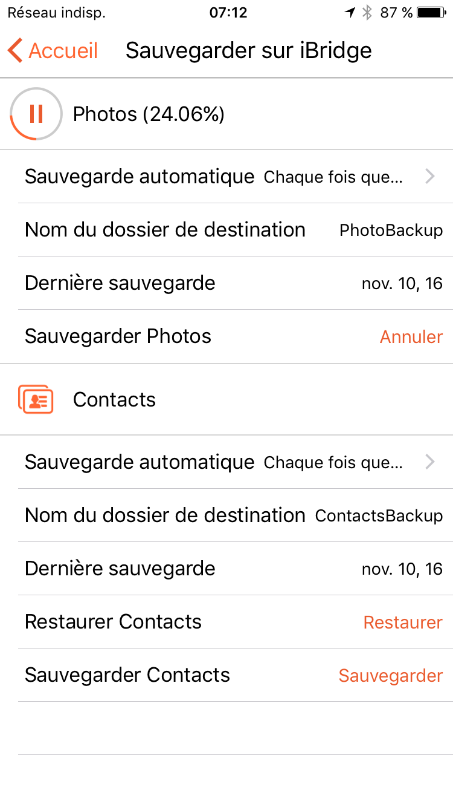Expand Photos Sauvegarde automatique chevron
The image size is (453, 807).
pos(429,177)
